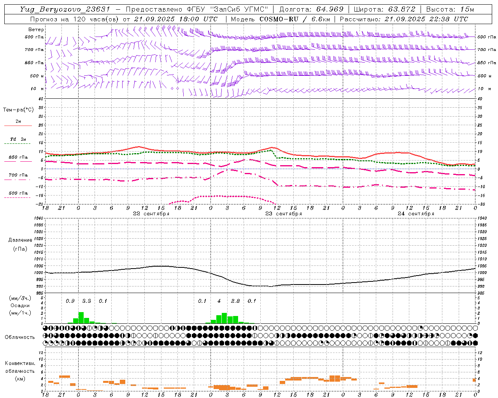Click the '(мм/1ч.)' precipitation unit label
Screen dimensions: 498x398
20,313
